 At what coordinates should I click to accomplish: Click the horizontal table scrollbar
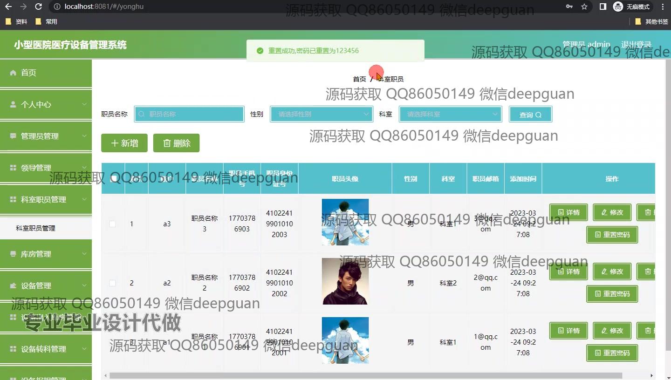tap(365, 375)
